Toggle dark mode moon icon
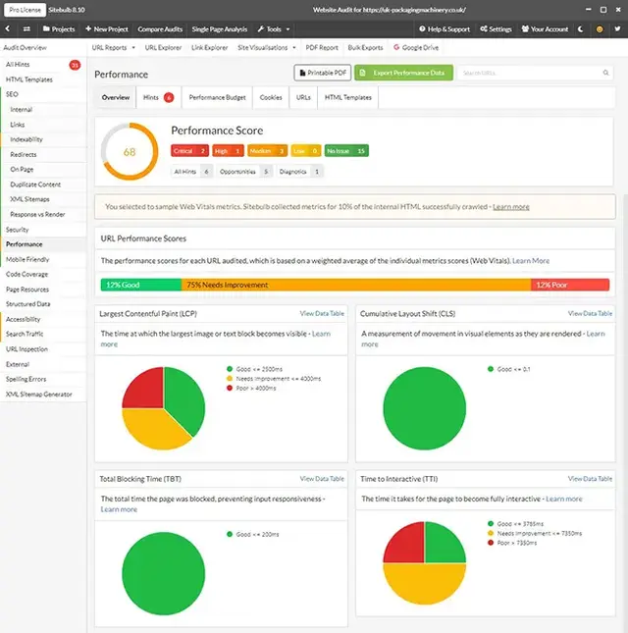This screenshot has height=633, width=628. (580, 29)
